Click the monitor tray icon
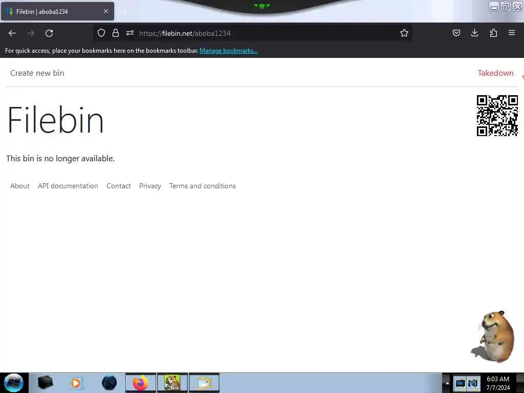 [461, 383]
